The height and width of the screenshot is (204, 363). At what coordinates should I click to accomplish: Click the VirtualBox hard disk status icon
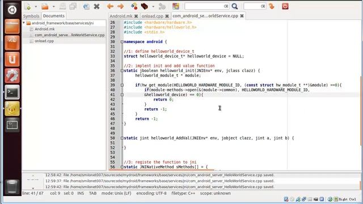[x=286, y=199]
